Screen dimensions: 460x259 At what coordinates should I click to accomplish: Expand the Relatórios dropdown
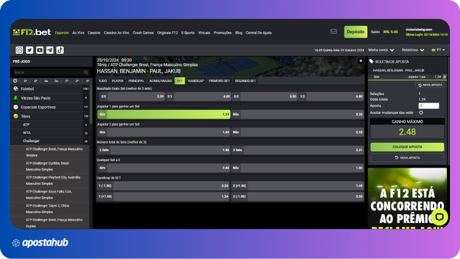[x=413, y=50]
